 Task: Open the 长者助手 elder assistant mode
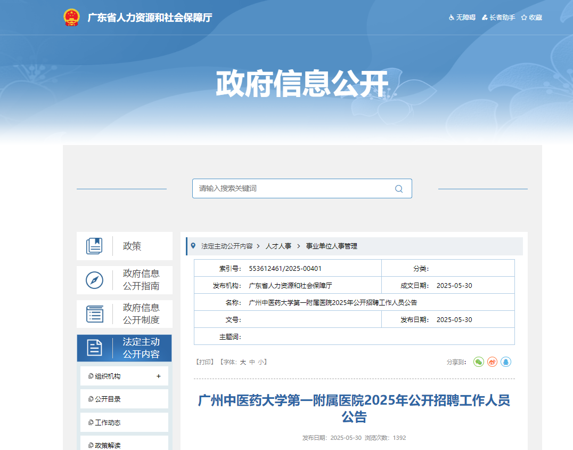pyautogui.click(x=498, y=17)
